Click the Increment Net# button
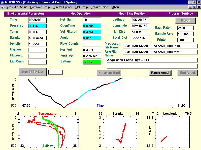Screen dimensions: 201x150 coord(109,73)
